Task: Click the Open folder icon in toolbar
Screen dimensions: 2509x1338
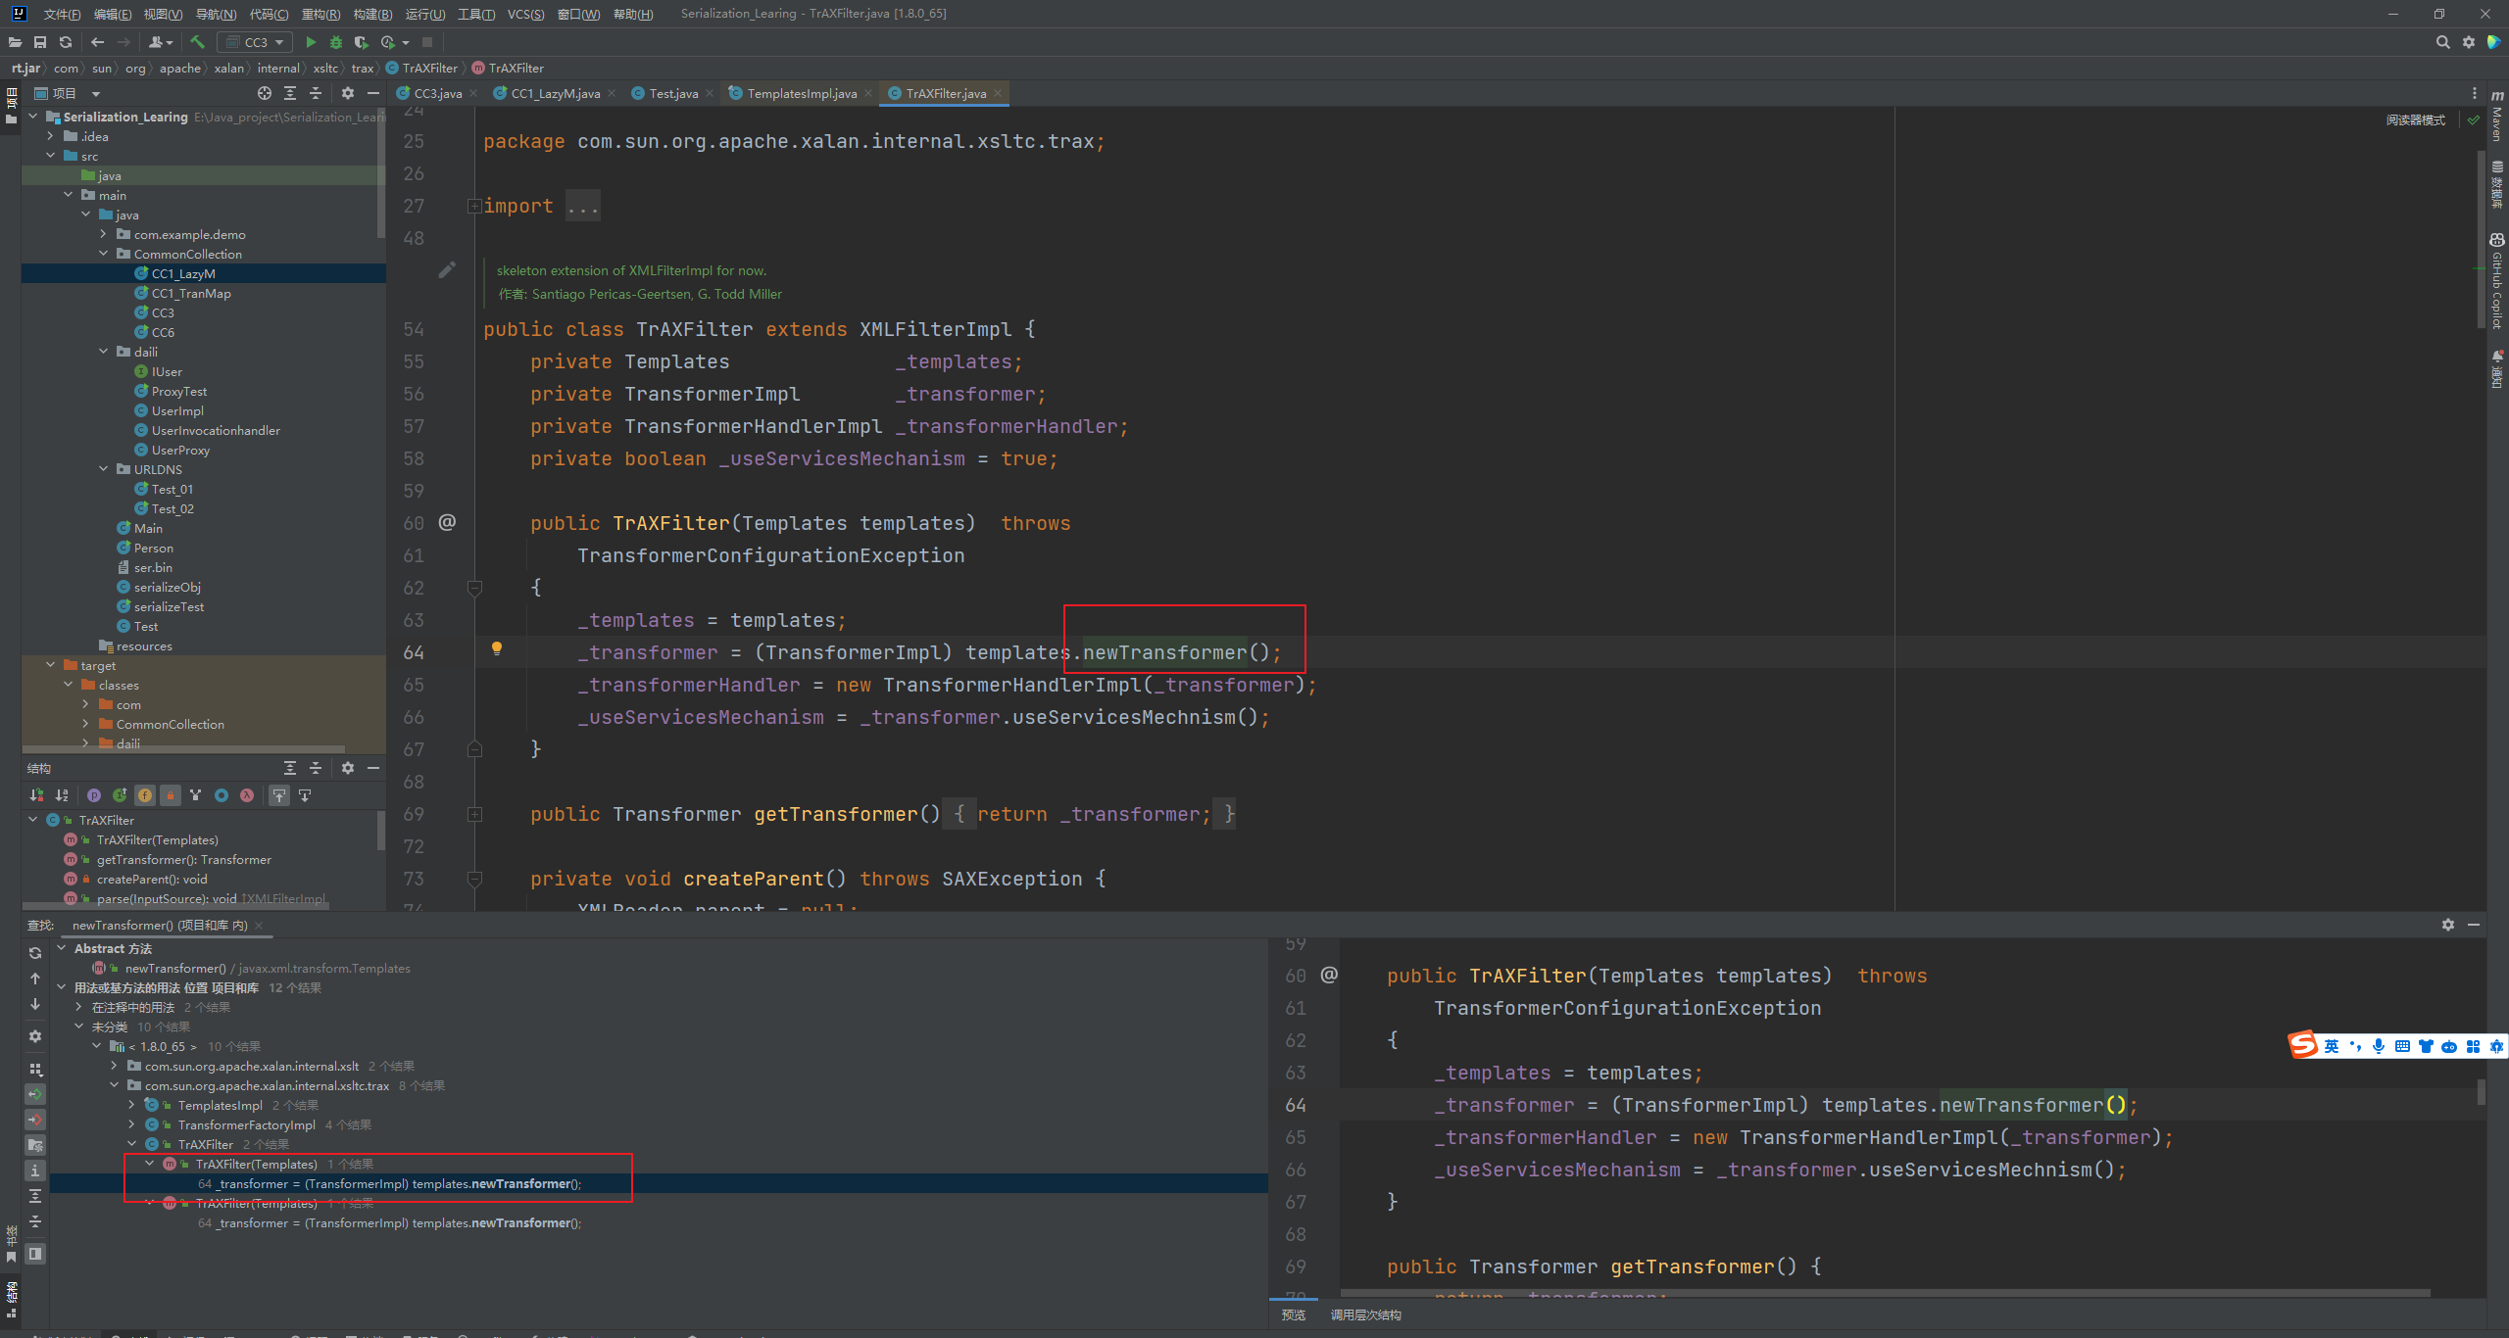Action: tap(15, 42)
